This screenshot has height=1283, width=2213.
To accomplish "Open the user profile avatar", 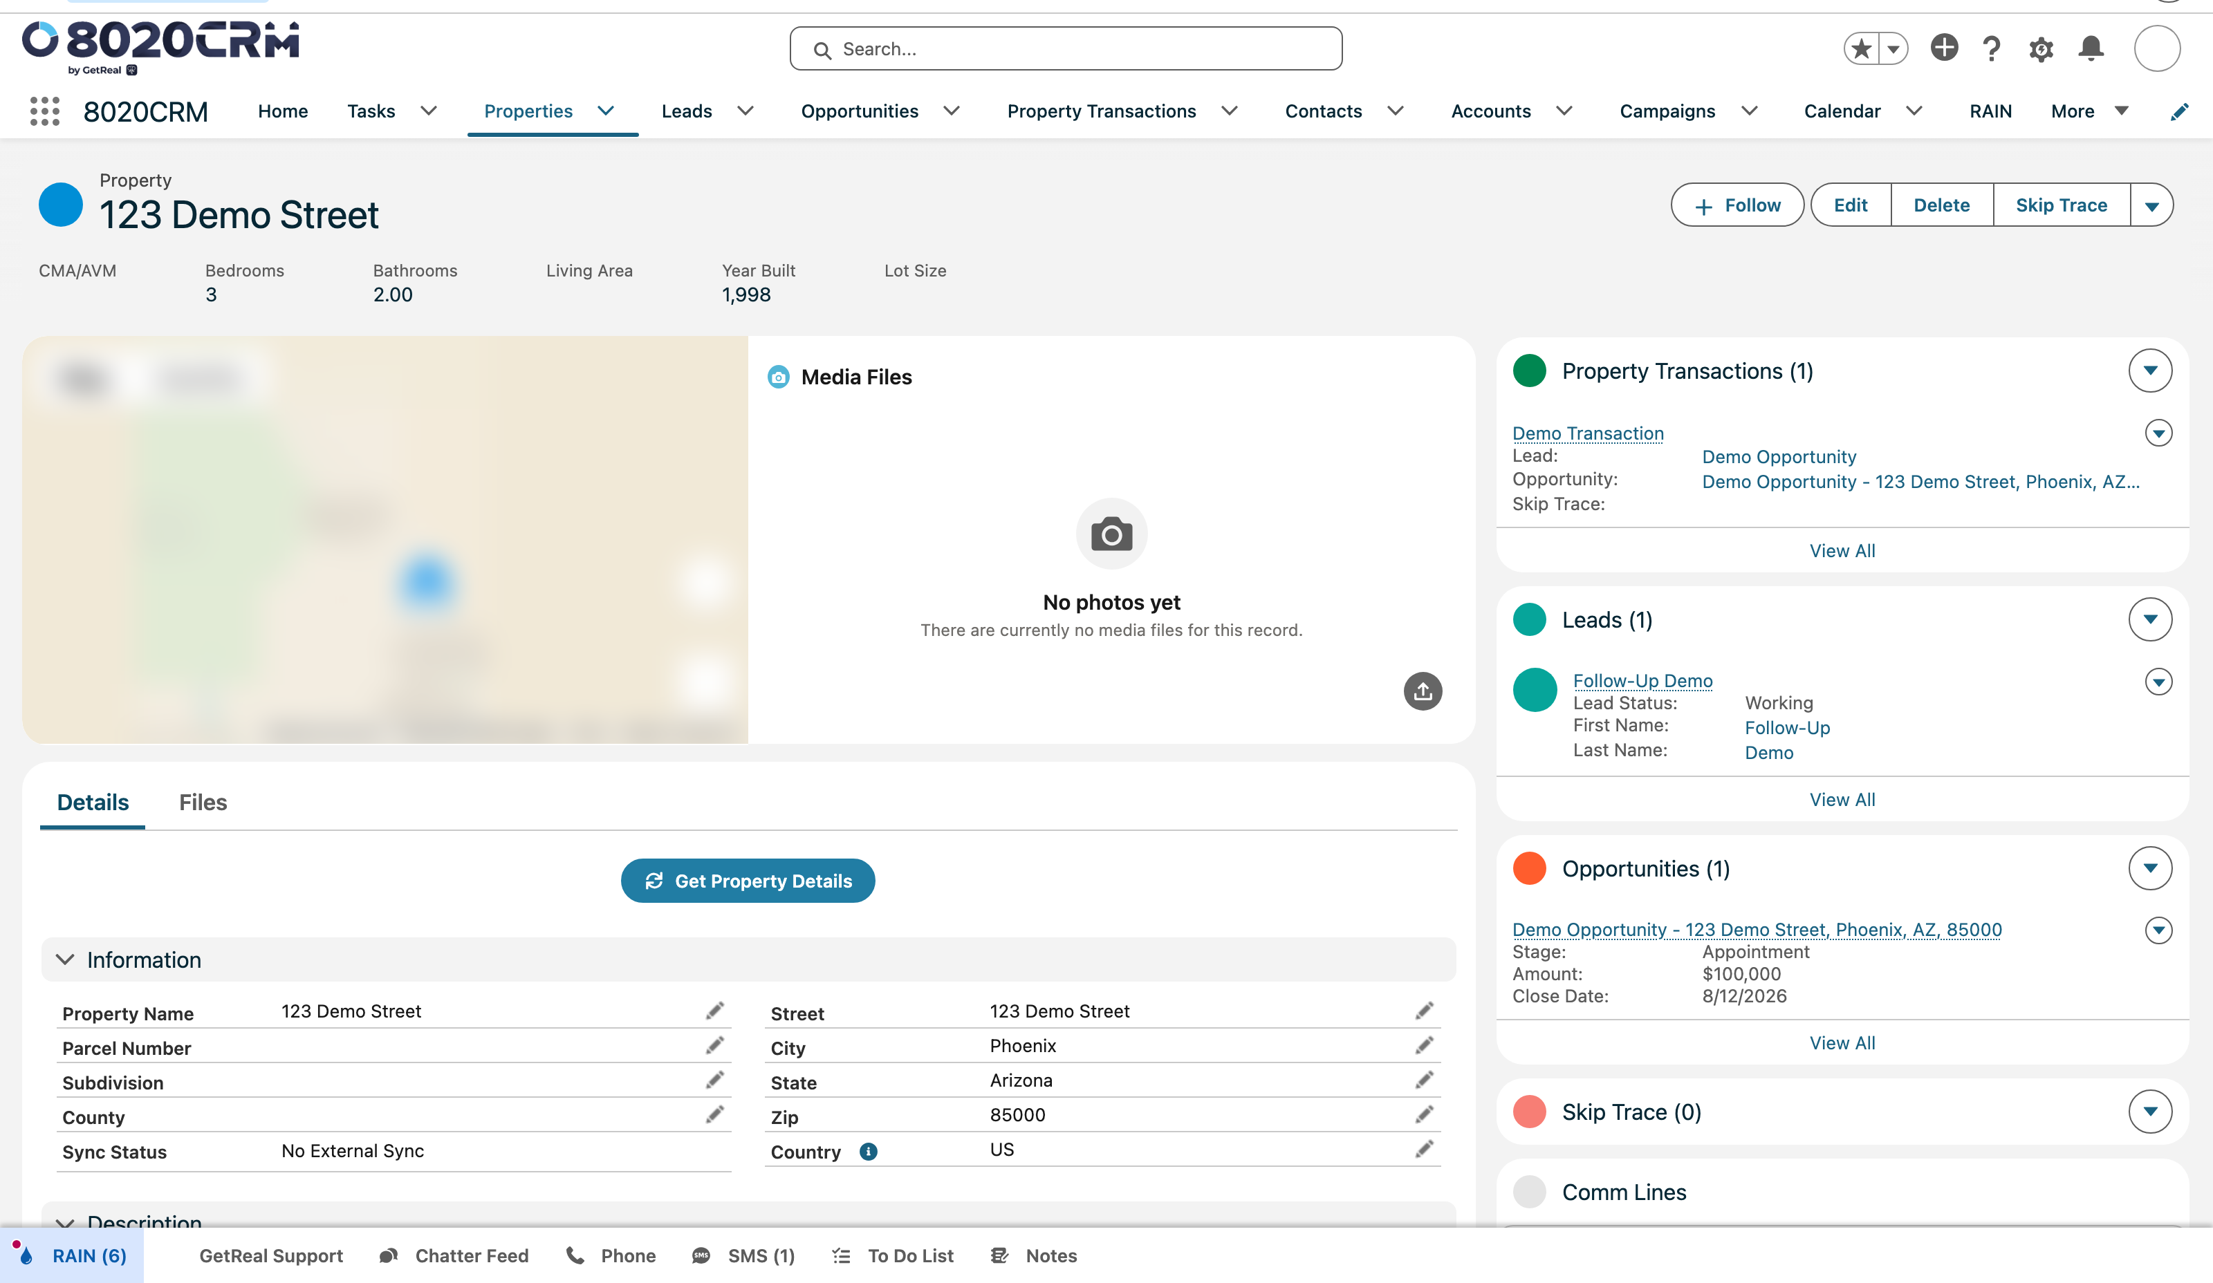I will click(x=2157, y=48).
